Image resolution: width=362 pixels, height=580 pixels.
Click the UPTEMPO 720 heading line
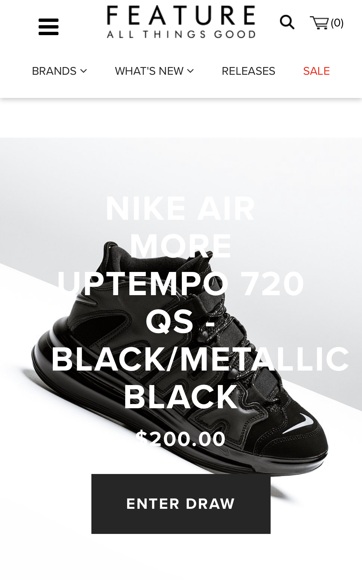click(x=181, y=284)
